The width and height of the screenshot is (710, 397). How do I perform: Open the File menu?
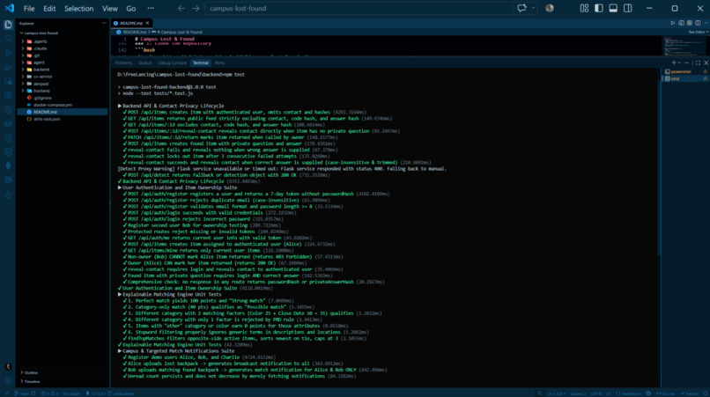(29, 8)
